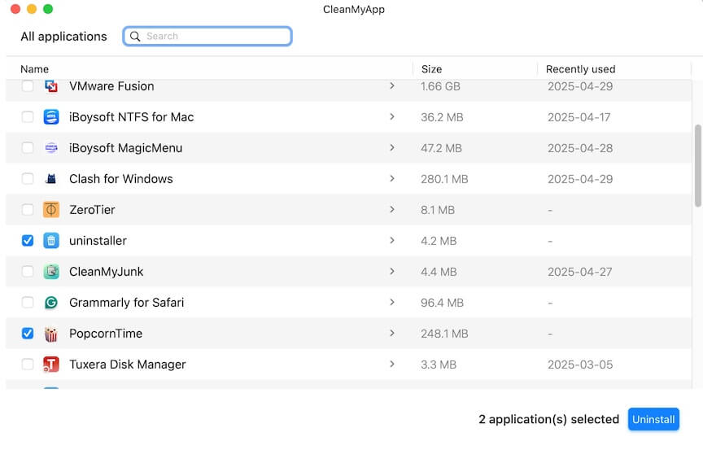Screen dimensions: 703x463
Task: Click the Grammarly for Safari icon
Action: tap(51, 303)
